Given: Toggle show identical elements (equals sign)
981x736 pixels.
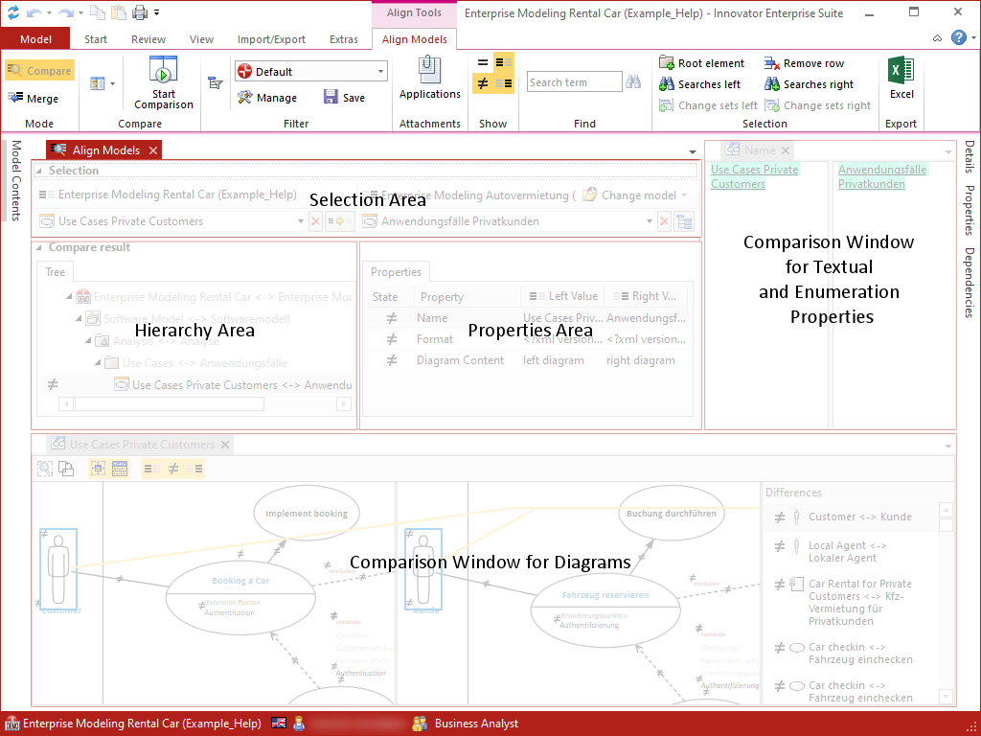Looking at the screenshot, I should pos(483,62).
